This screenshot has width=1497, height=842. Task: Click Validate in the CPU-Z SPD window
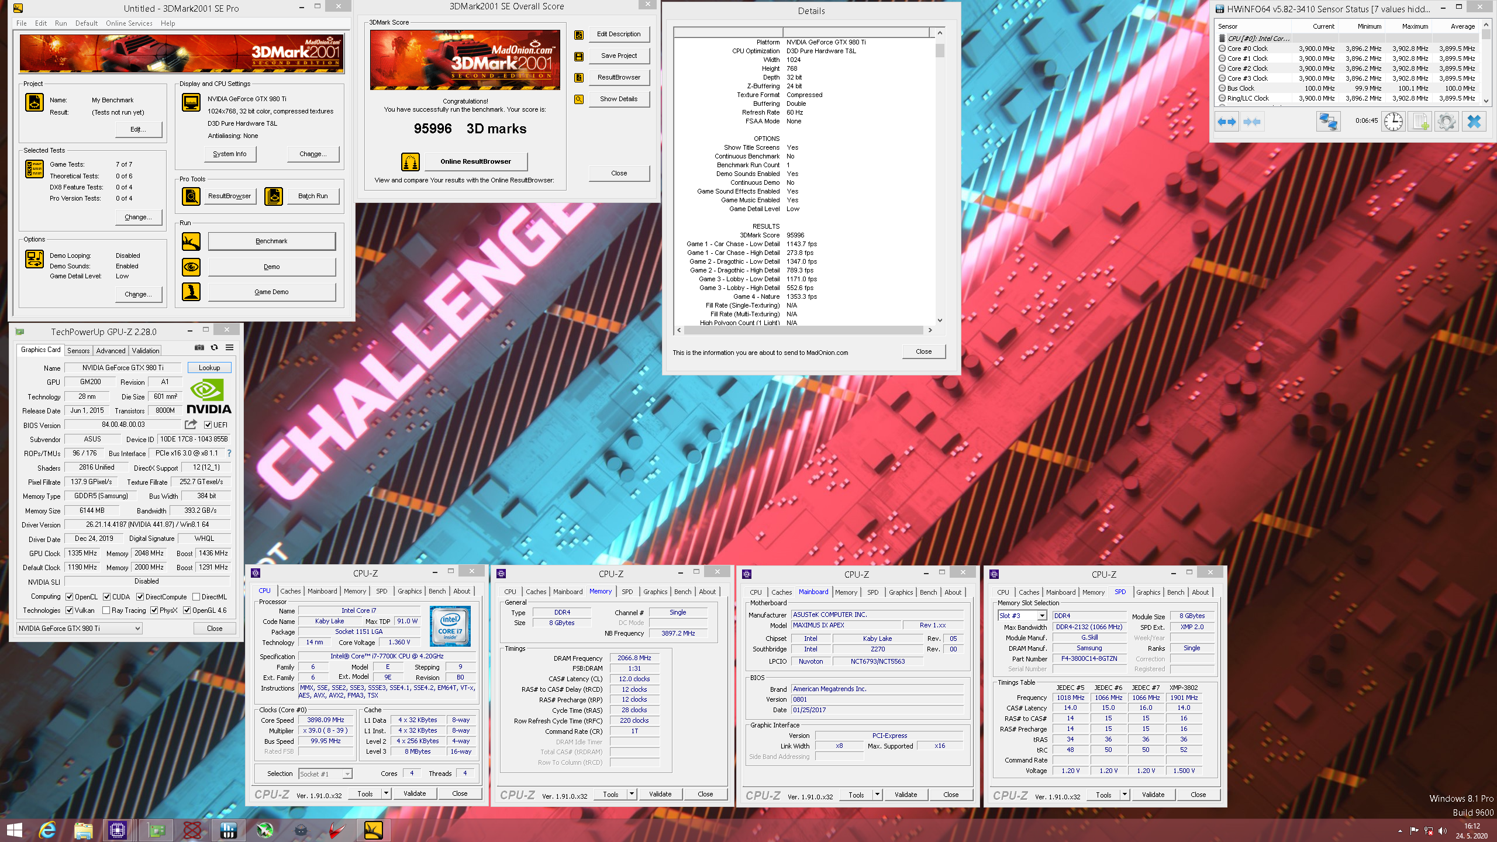click(1153, 795)
